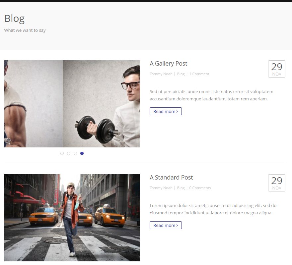This screenshot has height=265, width=292.
Task: Click 'Read more' under A Gallery Post
Action: click(166, 111)
